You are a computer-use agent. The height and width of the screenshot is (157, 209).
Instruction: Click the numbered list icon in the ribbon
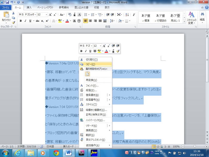(x=93, y=15)
